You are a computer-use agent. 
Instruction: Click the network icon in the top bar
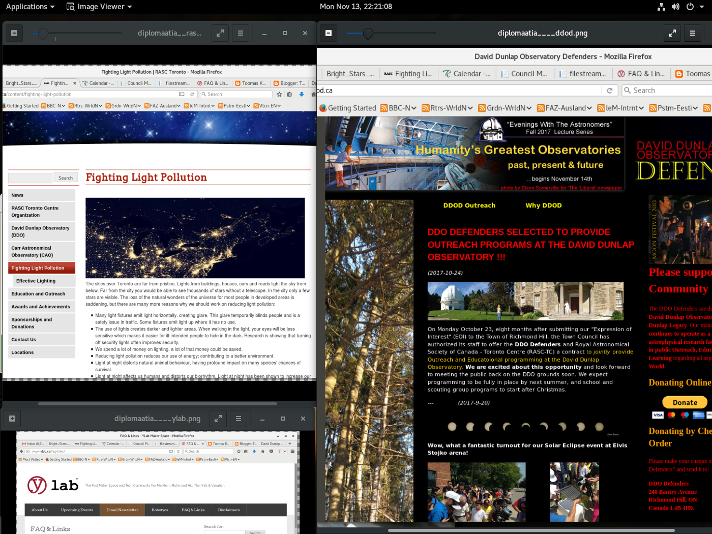point(661,7)
